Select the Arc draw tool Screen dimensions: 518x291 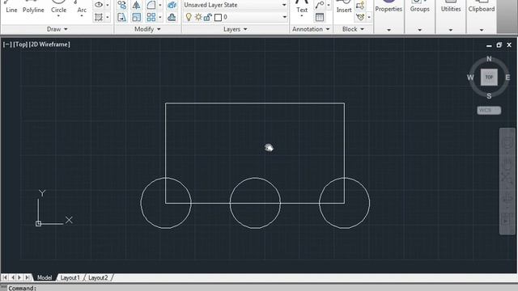click(82, 7)
